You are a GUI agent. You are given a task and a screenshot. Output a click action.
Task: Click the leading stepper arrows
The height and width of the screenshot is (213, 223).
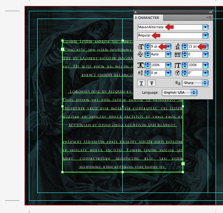pos(185,46)
